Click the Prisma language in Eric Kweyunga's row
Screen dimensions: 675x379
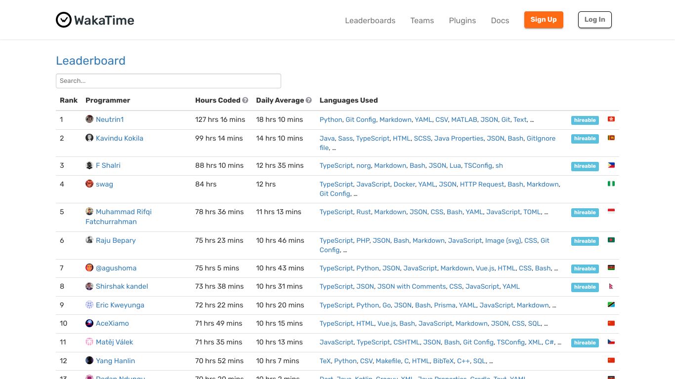tap(445, 305)
